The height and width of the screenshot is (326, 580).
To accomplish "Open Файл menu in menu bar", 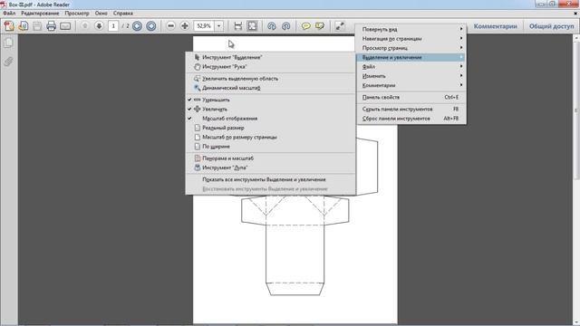I will tap(9, 13).
